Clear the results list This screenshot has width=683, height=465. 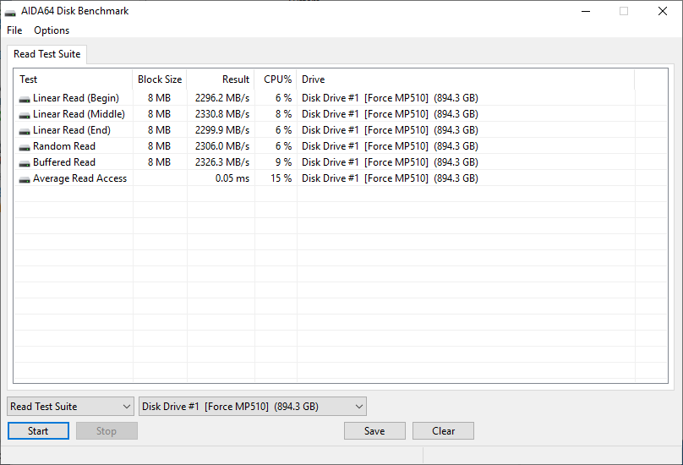443,430
